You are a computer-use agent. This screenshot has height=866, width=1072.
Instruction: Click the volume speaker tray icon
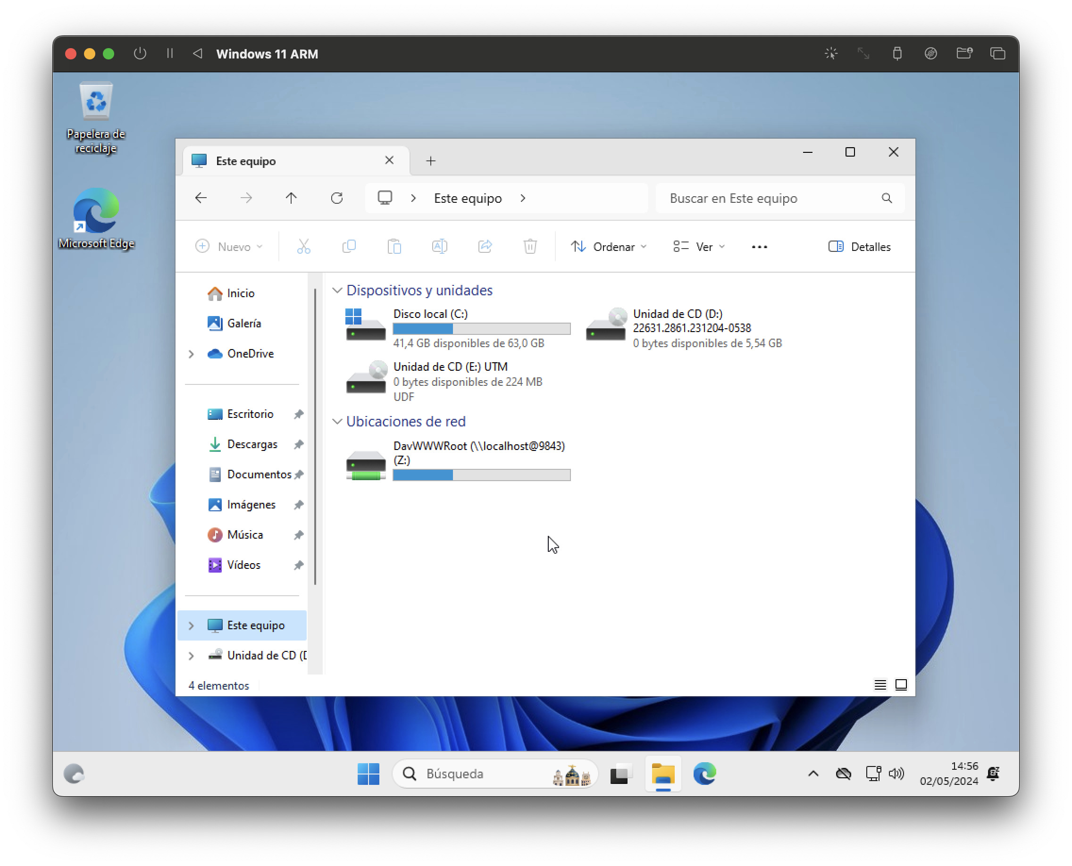[896, 774]
